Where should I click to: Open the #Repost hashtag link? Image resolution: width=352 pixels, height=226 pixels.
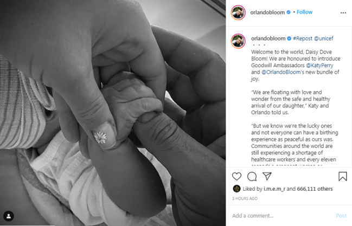tap(303, 38)
